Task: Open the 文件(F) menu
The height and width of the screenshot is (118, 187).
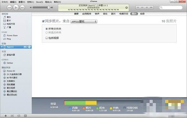Action: [5, 2]
